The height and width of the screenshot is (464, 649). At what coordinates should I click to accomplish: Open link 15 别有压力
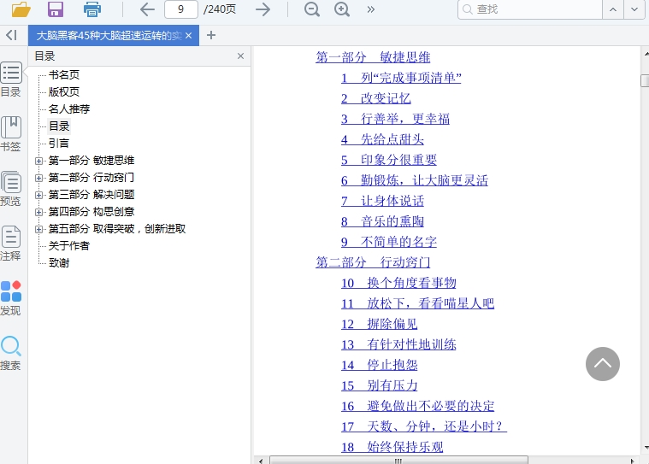click(379, 385)
